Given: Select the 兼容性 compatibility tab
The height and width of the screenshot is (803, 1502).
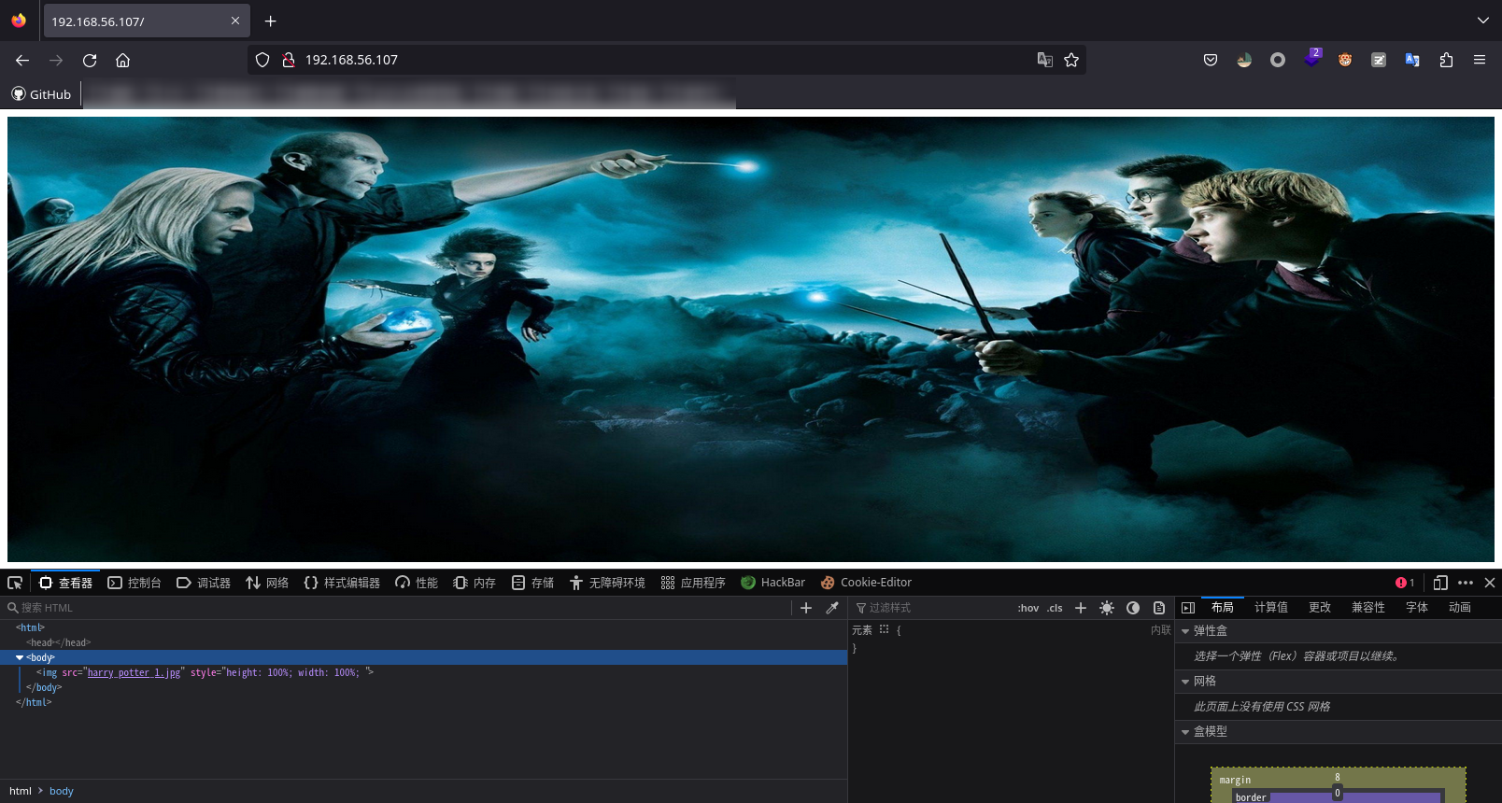Looking at the screenshot, I should (1368, 608).
